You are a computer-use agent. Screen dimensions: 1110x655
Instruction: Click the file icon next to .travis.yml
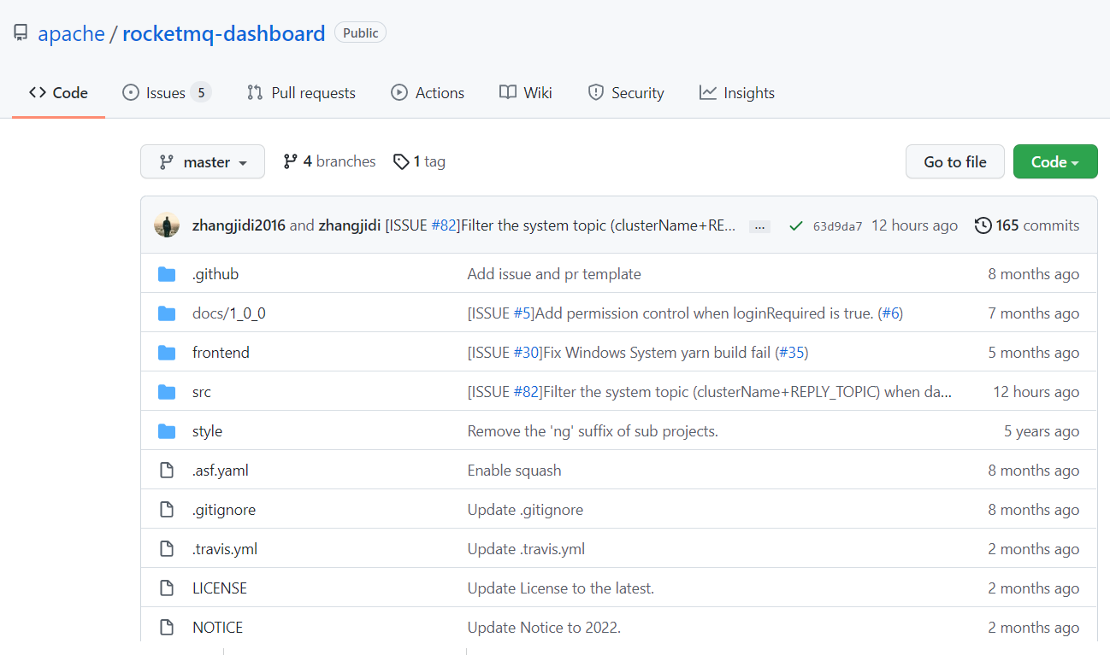tap(167, 549)
